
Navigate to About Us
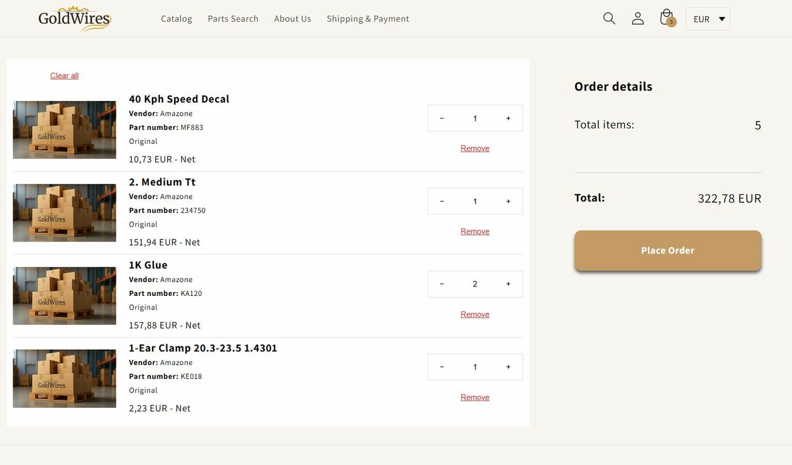(x=293, y=19)
